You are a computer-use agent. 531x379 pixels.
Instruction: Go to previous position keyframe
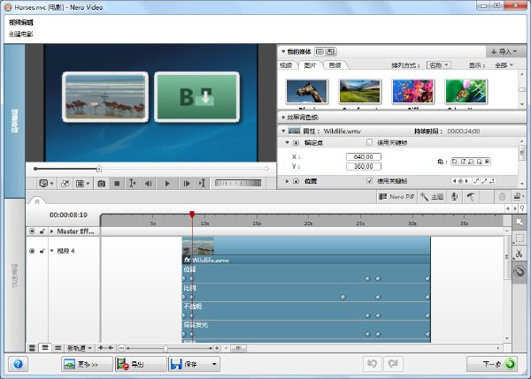tap(454, 181)
